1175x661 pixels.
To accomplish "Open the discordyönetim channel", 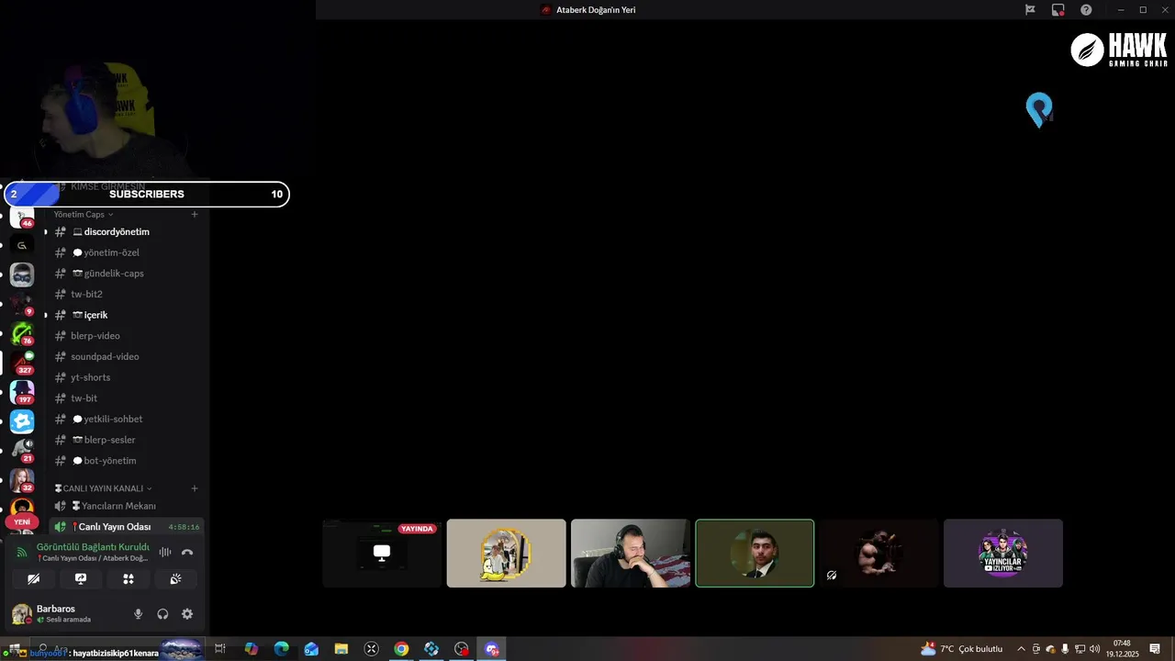I will pyautogui.click(x=127, y=231).
